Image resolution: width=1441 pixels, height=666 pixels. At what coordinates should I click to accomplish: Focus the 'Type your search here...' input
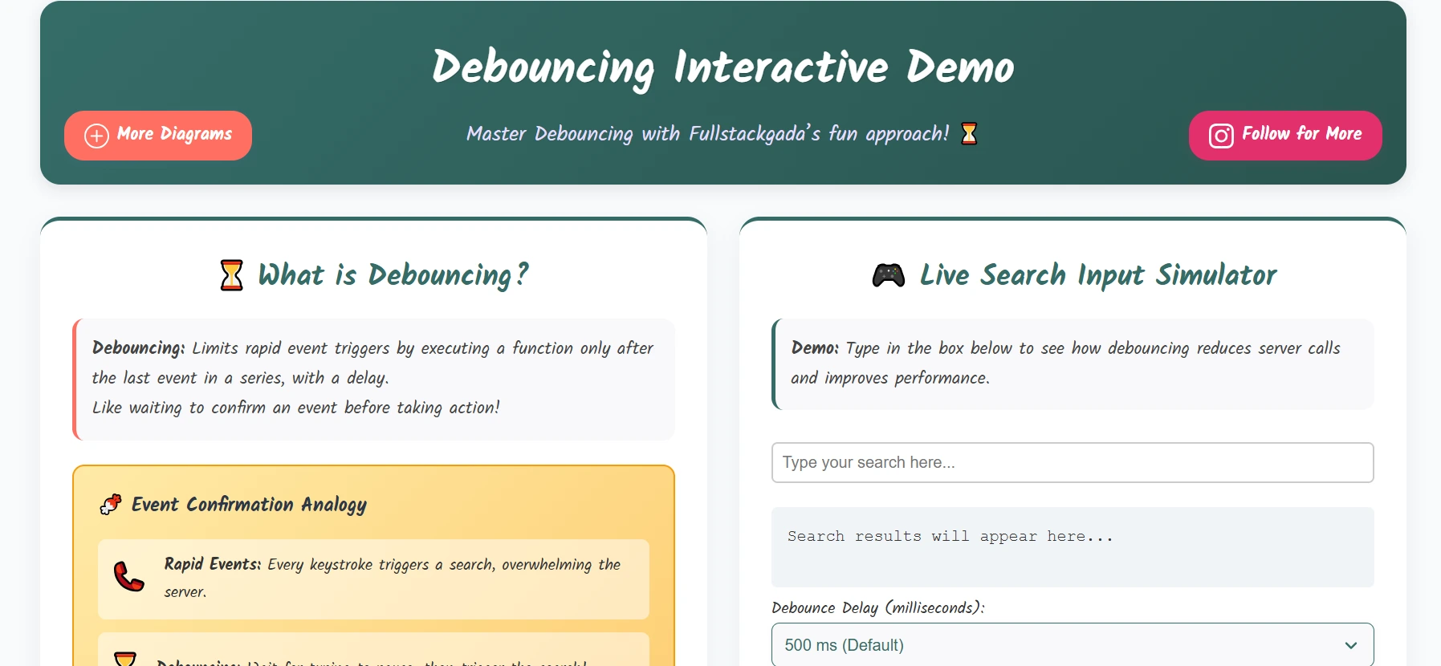tap(1073, 462)
